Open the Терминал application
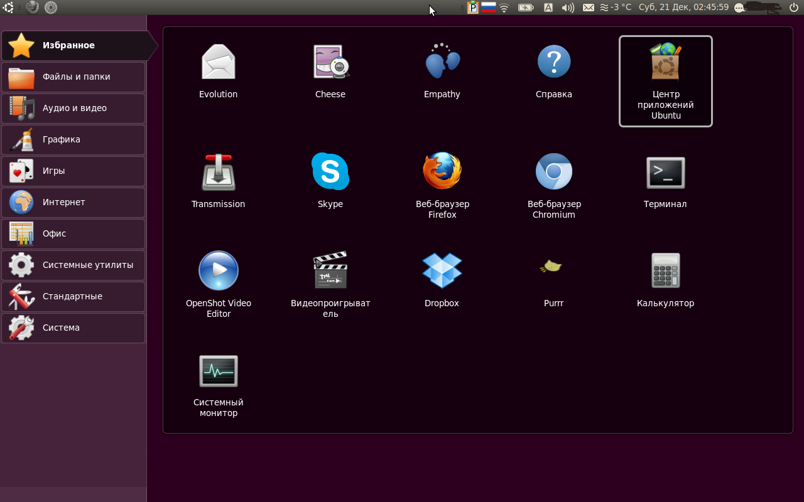Image resolution: width=804 pixels, height=502 pixels. [666, 181]
